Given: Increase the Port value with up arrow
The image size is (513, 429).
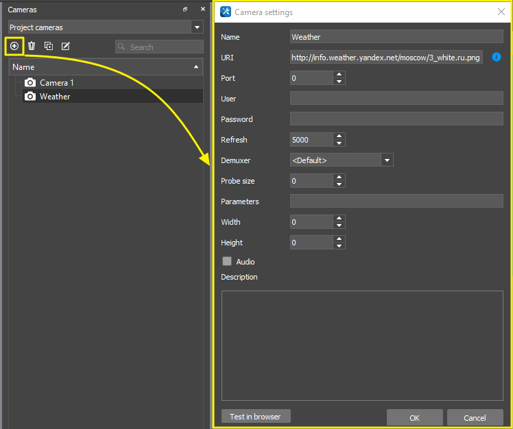Looking at the screenshot, I should [x=339, y=75].
